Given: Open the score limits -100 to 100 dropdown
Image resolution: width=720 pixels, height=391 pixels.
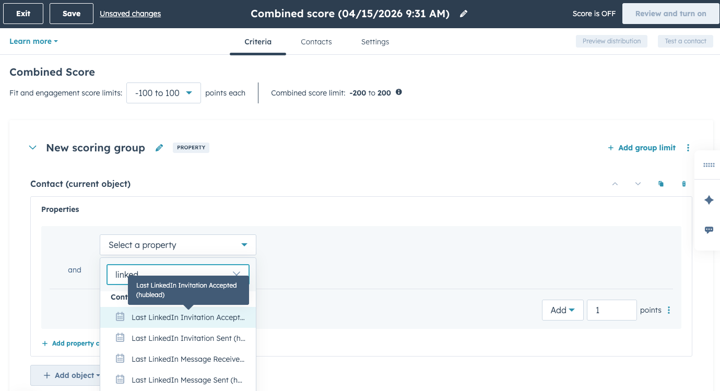Looking at the screenshot, I should pos(163,93).
